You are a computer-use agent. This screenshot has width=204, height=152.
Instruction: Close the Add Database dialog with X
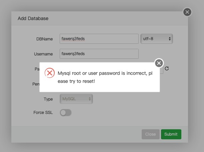click(187, 12)
